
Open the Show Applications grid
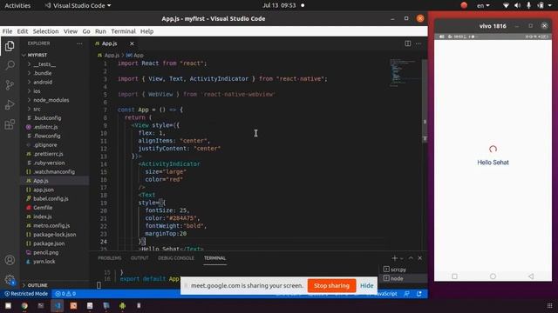point(550,305)
